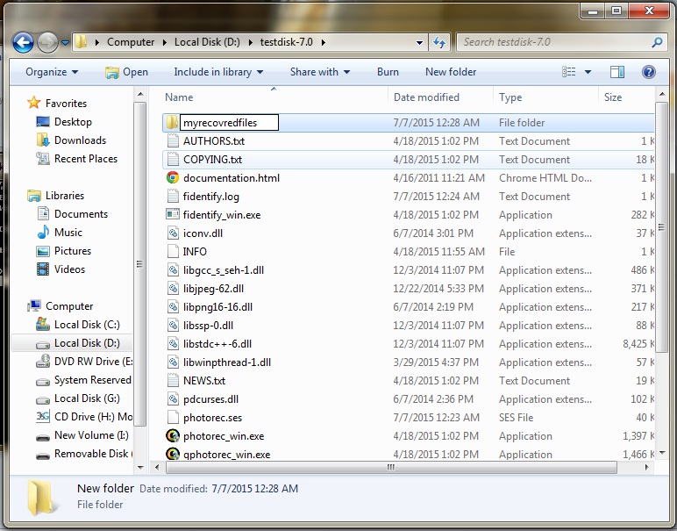Open CD Drive (H:) icon
The image size is (677, 531).
(43, 417)
